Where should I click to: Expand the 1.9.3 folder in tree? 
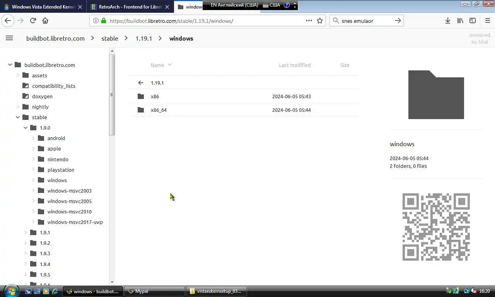coord(26,253)
